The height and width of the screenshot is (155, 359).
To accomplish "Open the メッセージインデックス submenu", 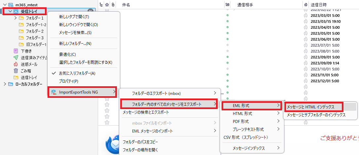I will click(x=252, y=148).
